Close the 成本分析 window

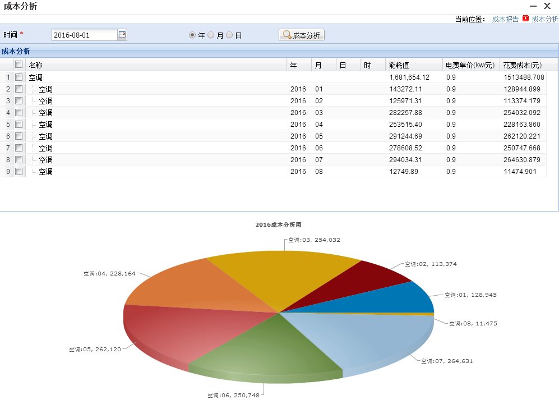click(x=548, y=6)
